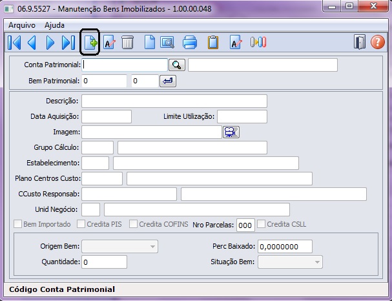Click the 'Código Conta Patrimonial' status bar text
Viewport: 392px width, 301px height.
pyautogui.click(x=62, y=289)
